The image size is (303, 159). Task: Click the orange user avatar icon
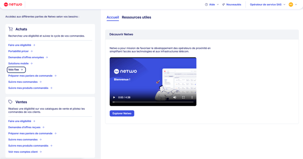coord(291,4)
